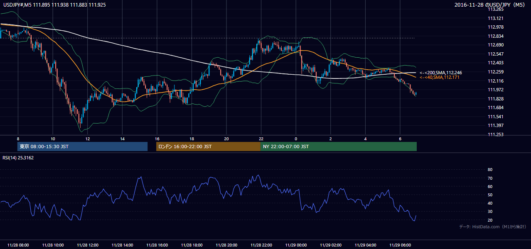
Task: Click price axis value 112.259
Action: 495,72
